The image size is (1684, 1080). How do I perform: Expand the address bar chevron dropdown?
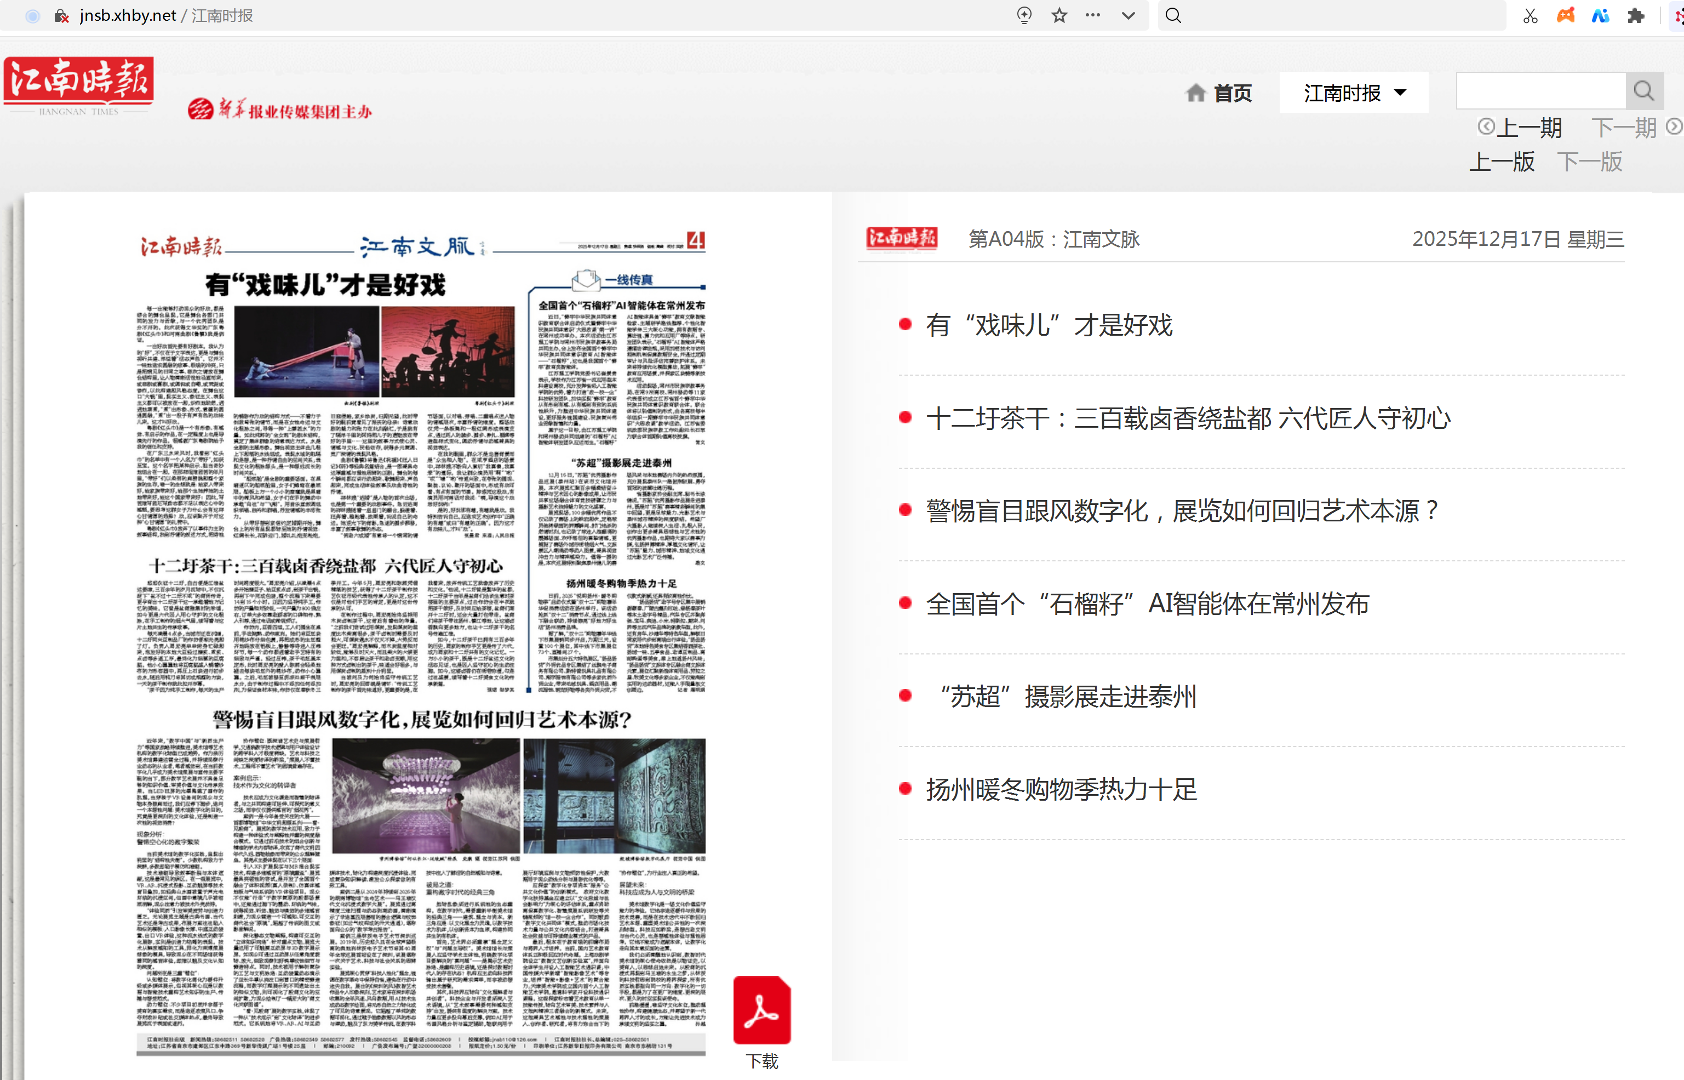point(1128,15)
